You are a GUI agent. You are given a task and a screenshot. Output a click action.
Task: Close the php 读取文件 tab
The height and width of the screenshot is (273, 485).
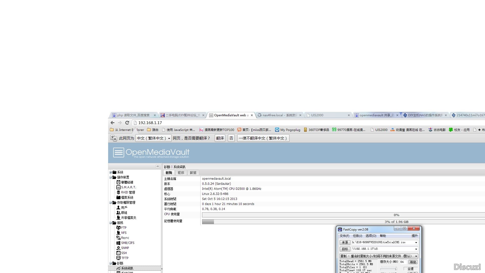click(155, 115)
